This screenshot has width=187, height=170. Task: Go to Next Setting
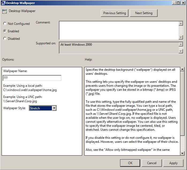pos(144,13)
